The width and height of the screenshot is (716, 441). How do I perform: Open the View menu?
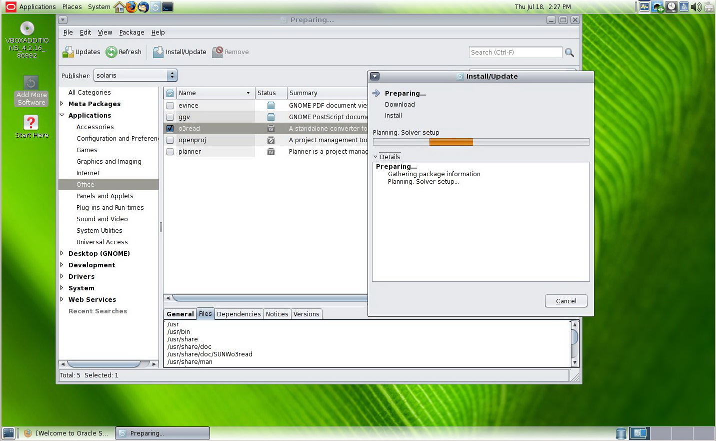(105, 32)
